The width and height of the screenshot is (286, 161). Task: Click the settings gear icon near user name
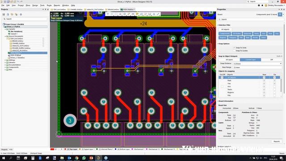click(259, 5)
